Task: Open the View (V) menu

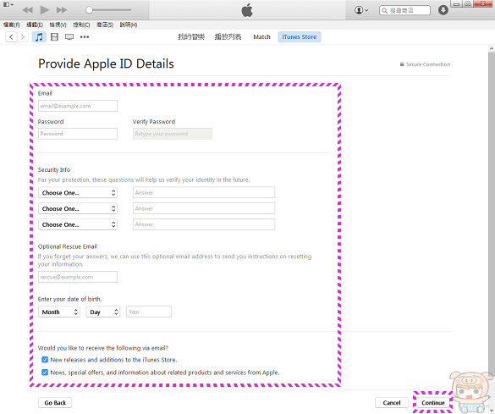Action: 58,25
